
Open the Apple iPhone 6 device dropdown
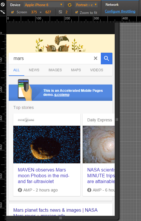click(44, 5)
